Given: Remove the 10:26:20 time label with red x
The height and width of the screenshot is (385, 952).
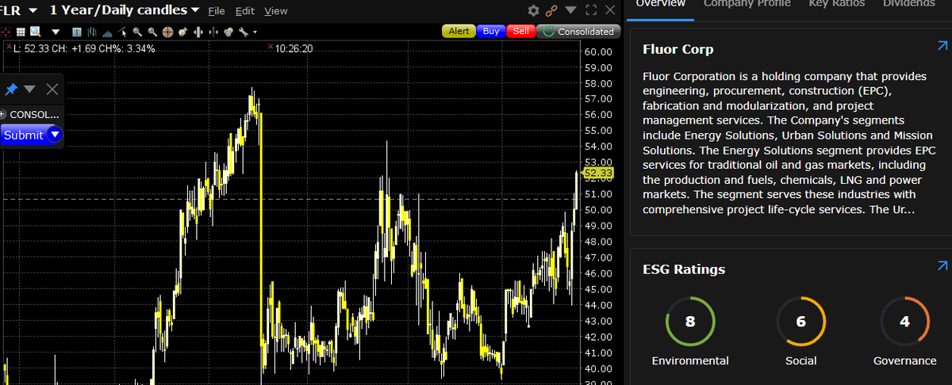Looking at the screenshot, I should coord(271,48).
